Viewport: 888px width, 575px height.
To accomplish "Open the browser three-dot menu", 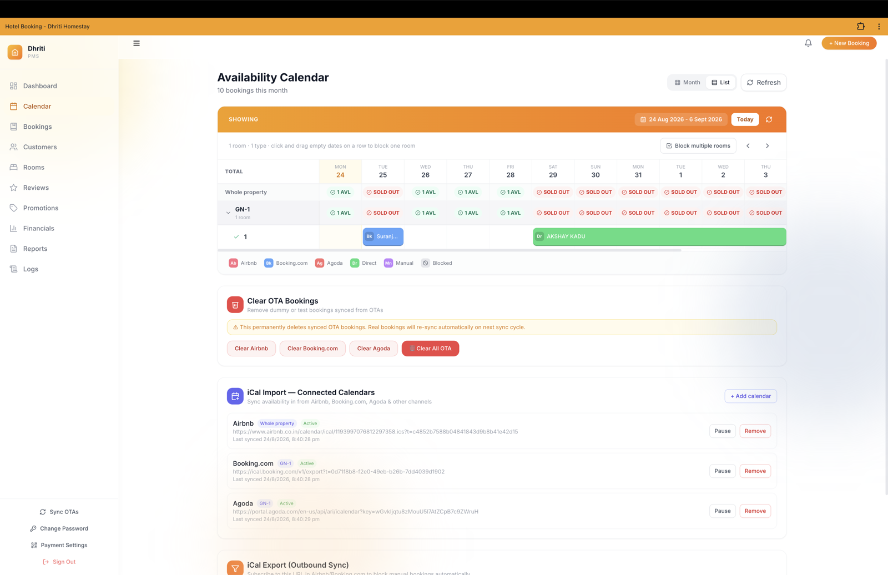I will (879, 26).
